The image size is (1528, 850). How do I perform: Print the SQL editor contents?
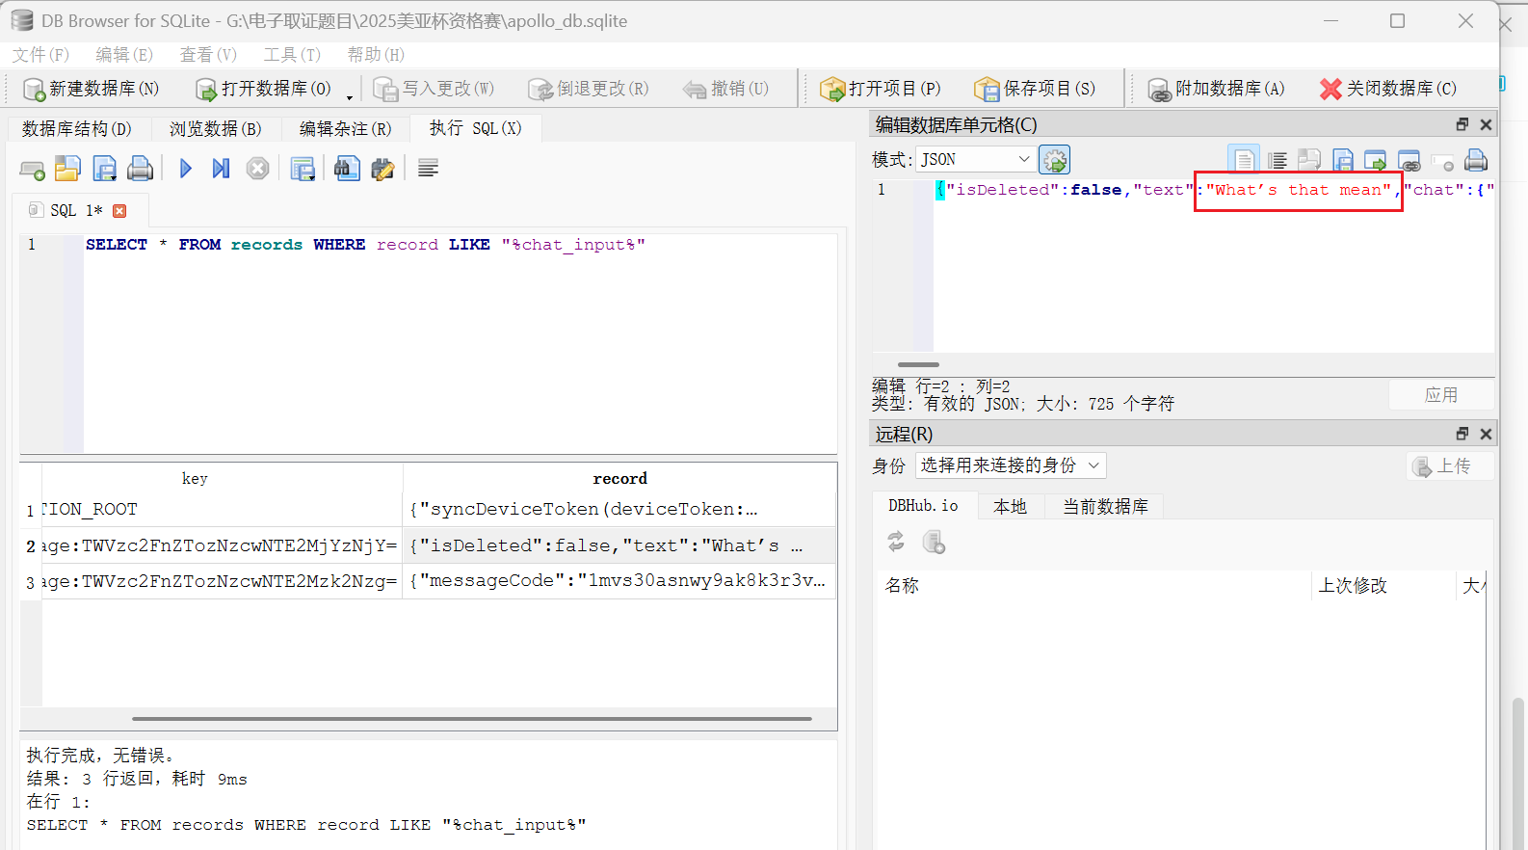tap(141, 169)
